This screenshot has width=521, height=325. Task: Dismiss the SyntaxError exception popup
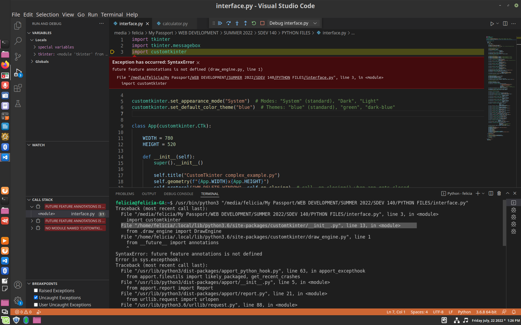(x=198, y=62)
